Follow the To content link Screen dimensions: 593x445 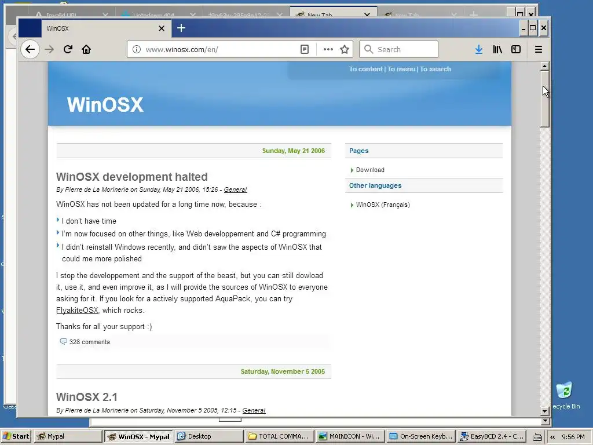tap(366, 69)
